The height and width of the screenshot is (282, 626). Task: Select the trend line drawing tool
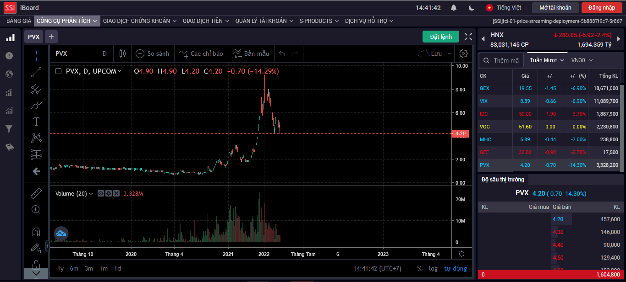pyautogui.click(x=36, y=72)
